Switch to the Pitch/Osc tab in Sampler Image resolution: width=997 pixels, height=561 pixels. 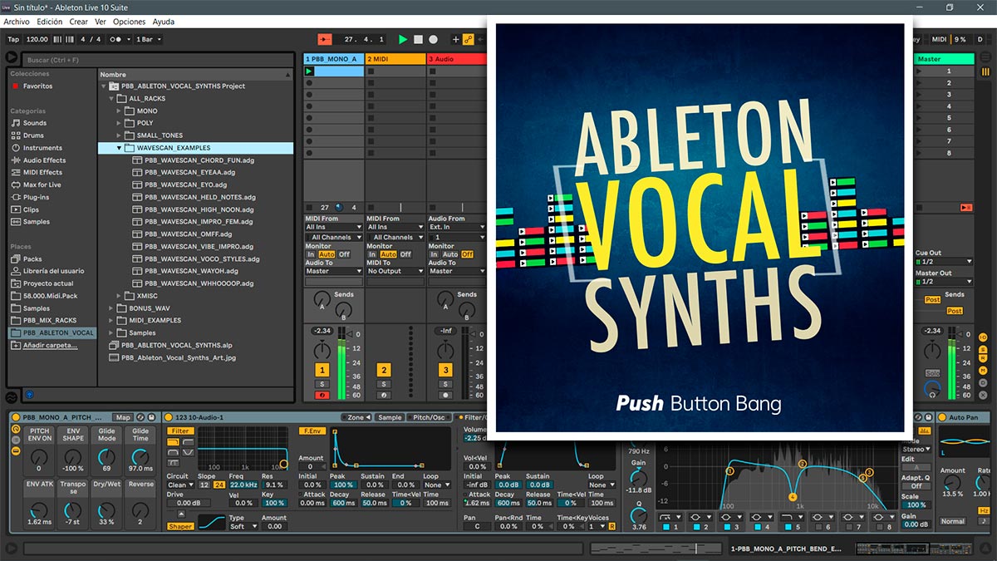[428, 417]
